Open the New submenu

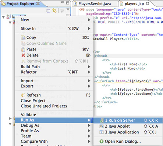(54, 20)
